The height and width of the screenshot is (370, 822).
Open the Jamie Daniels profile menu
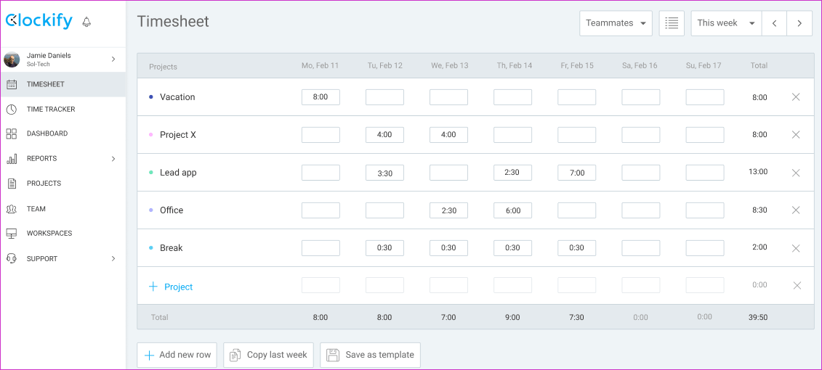(63, 59)
